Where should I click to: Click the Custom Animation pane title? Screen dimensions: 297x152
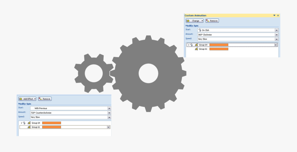(x=195, y=16)
